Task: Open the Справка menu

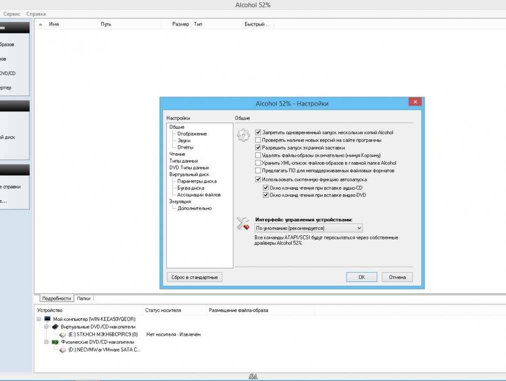Action: point(36,14)
